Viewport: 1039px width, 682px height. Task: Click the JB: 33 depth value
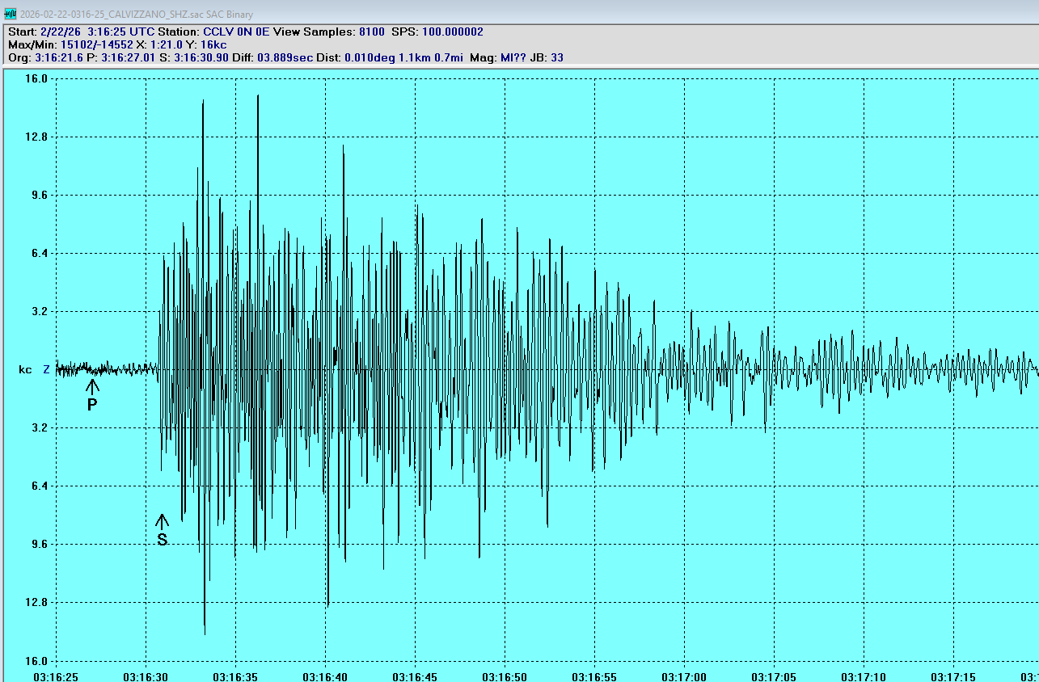click(x=547, y=57)
